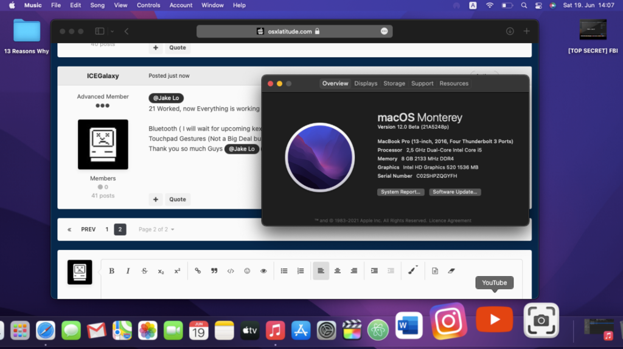Screen dimensions: 623x349
Task: Insert a code block in the editor
Action: pyautogui.click(x=231, y=271)
